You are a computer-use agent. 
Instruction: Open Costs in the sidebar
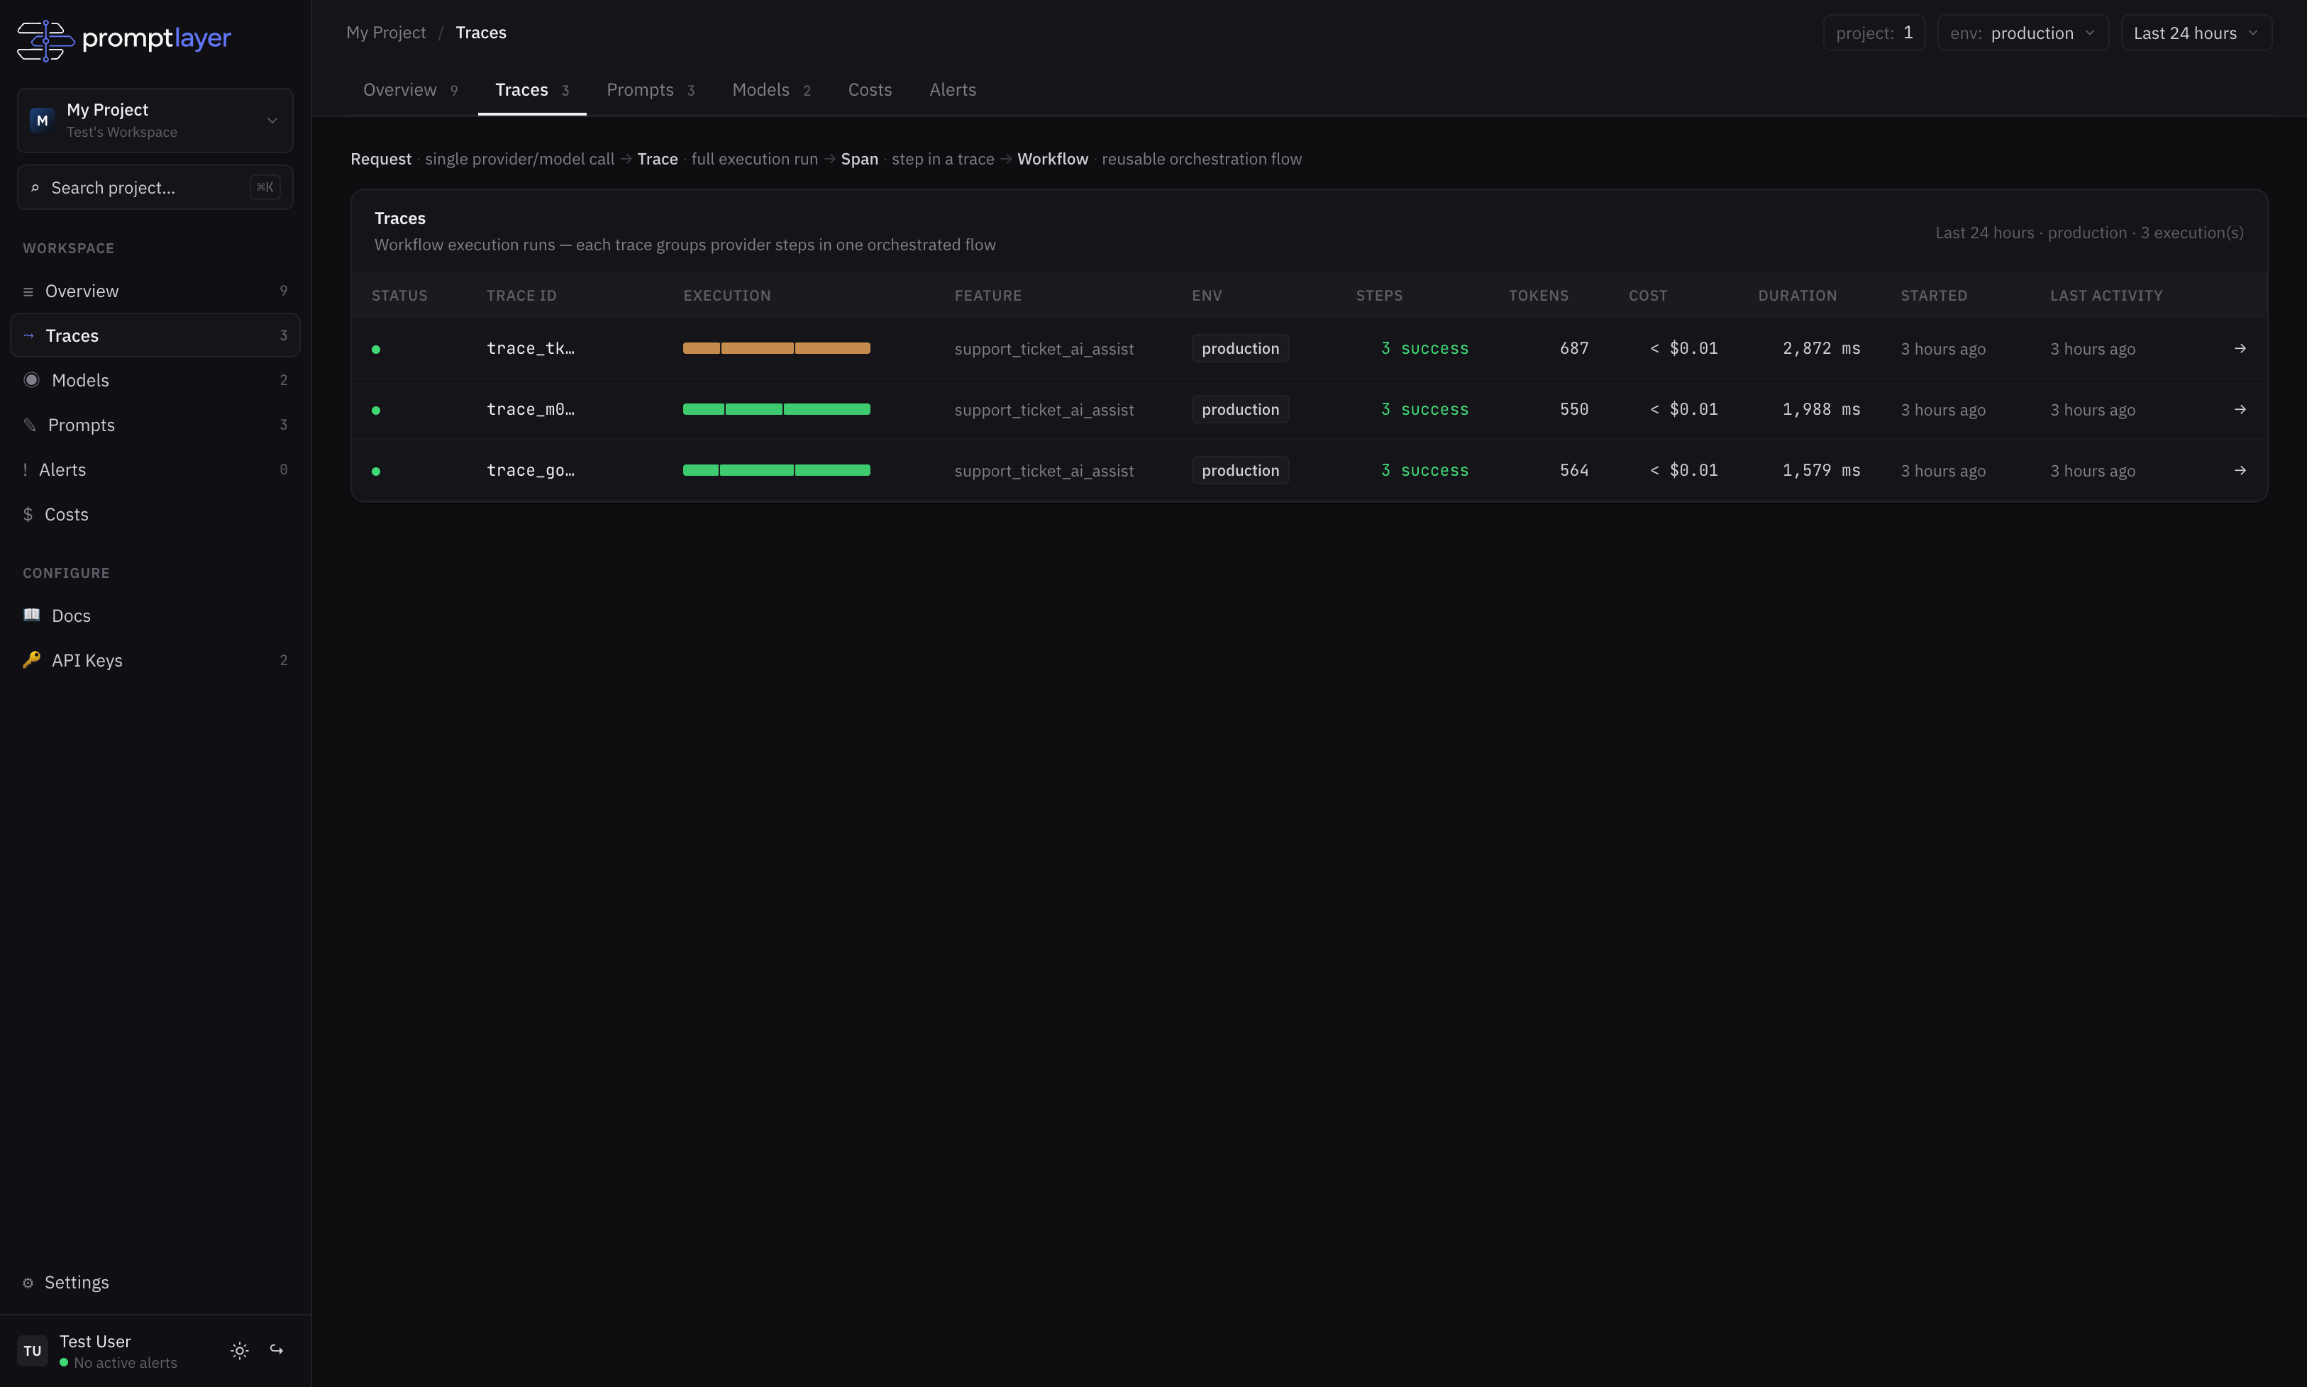click(x=155, y=515)
